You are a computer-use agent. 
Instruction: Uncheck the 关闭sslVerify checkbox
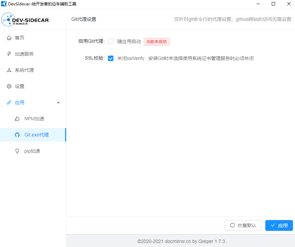coord(111,58)
